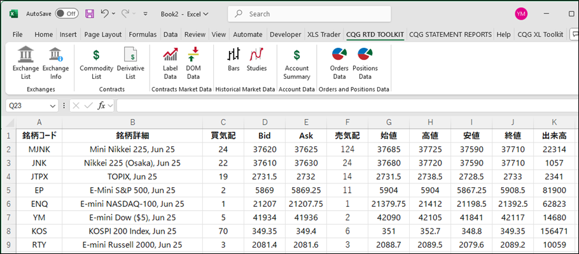
Task: Select cell with volume 156471
Action: pyautogui.click(x=554, y=232)
